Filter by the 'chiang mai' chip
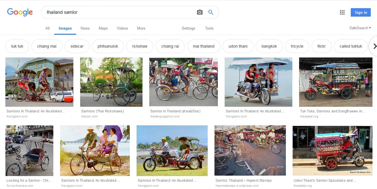This screenshot has height=189, width=377. click(47, 46)
